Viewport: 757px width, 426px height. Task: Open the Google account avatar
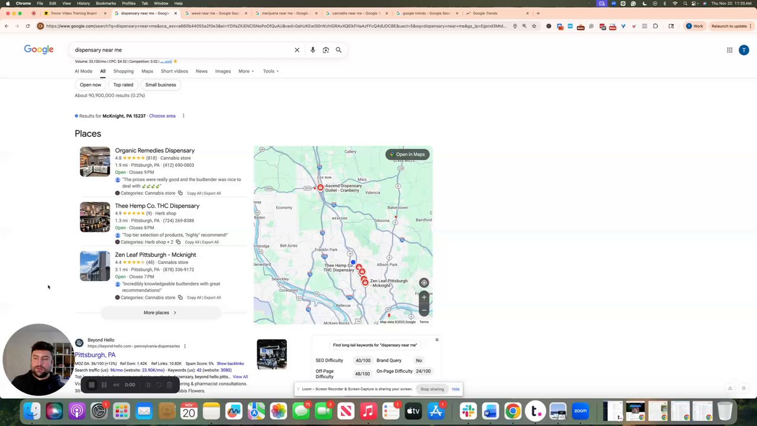(744, 50)
